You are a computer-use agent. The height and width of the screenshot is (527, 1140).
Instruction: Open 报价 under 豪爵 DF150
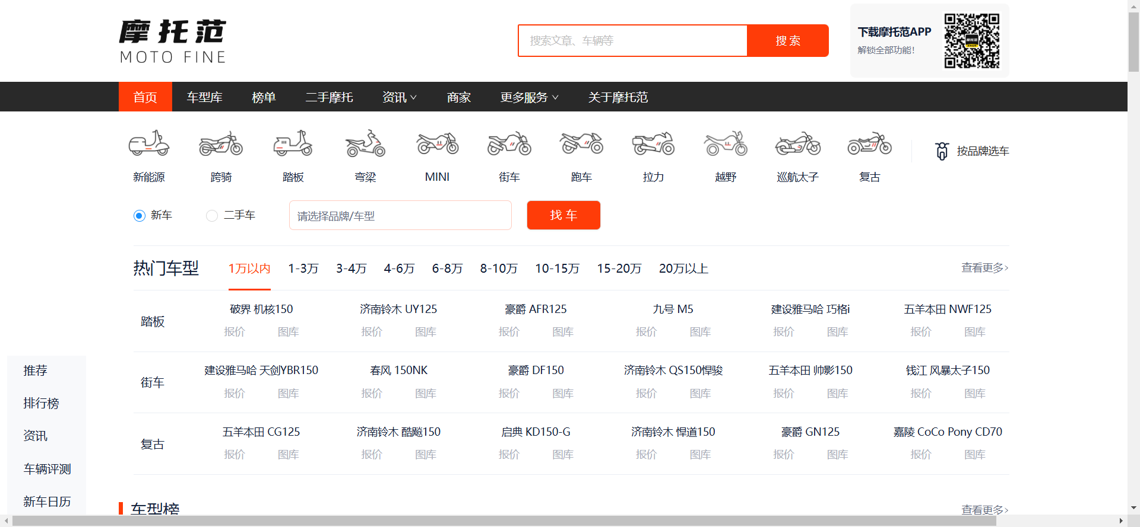click(509, 394)
